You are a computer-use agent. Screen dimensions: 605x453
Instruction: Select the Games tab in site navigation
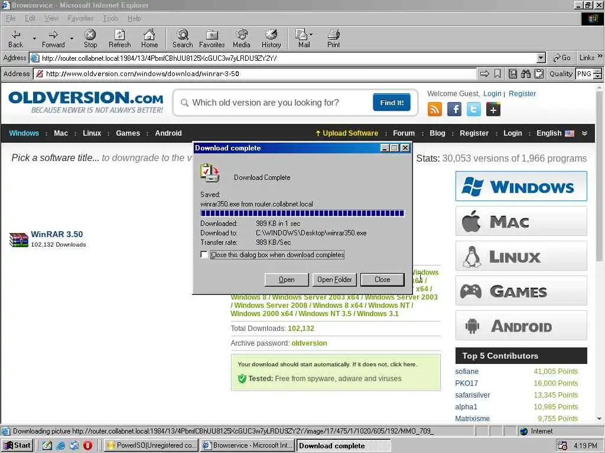point(128,133)
